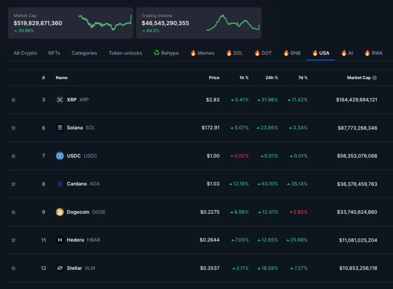The height and width of the screenshot is (289, 393).
Task: Favorite Stellar using its star icon
Action: 13,268
